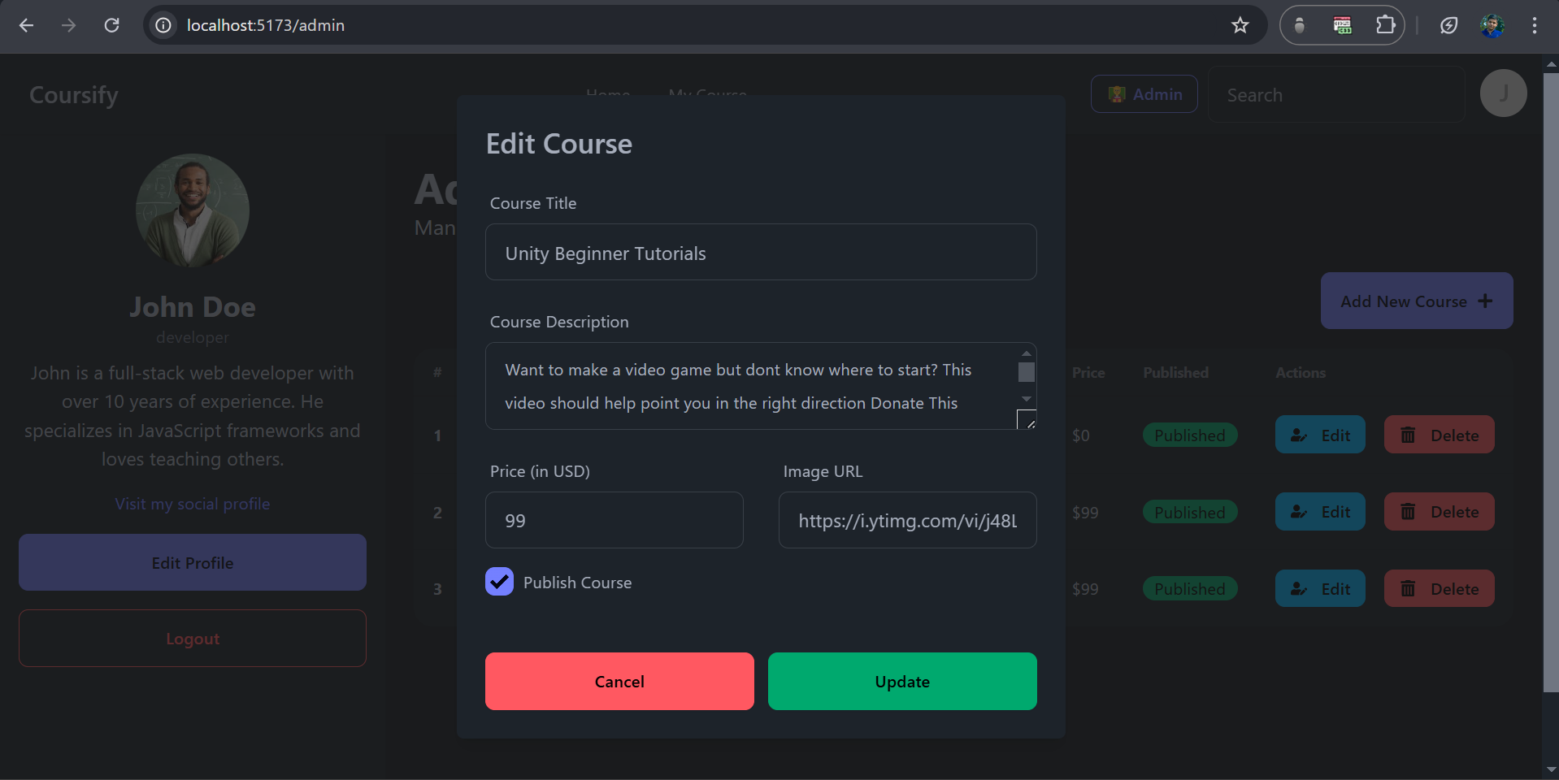
Task: Edit the course in row 2
Action: click(1320, 512)
